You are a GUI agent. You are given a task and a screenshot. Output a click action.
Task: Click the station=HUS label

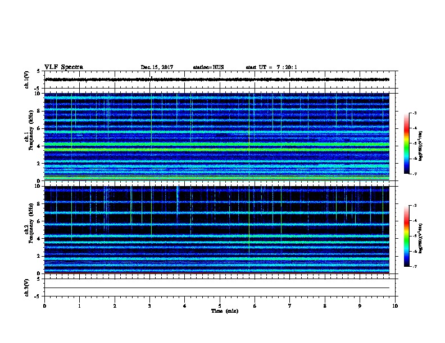tap(208, 67)
